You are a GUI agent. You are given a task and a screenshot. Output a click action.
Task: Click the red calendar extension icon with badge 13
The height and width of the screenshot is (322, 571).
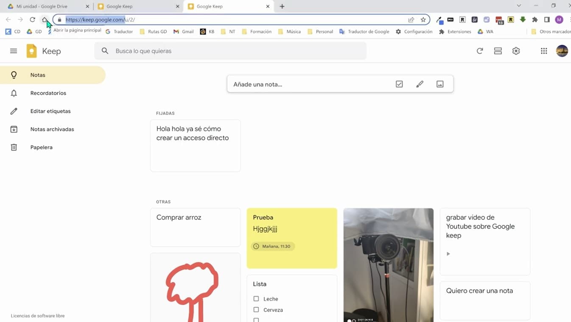[499, 20]
